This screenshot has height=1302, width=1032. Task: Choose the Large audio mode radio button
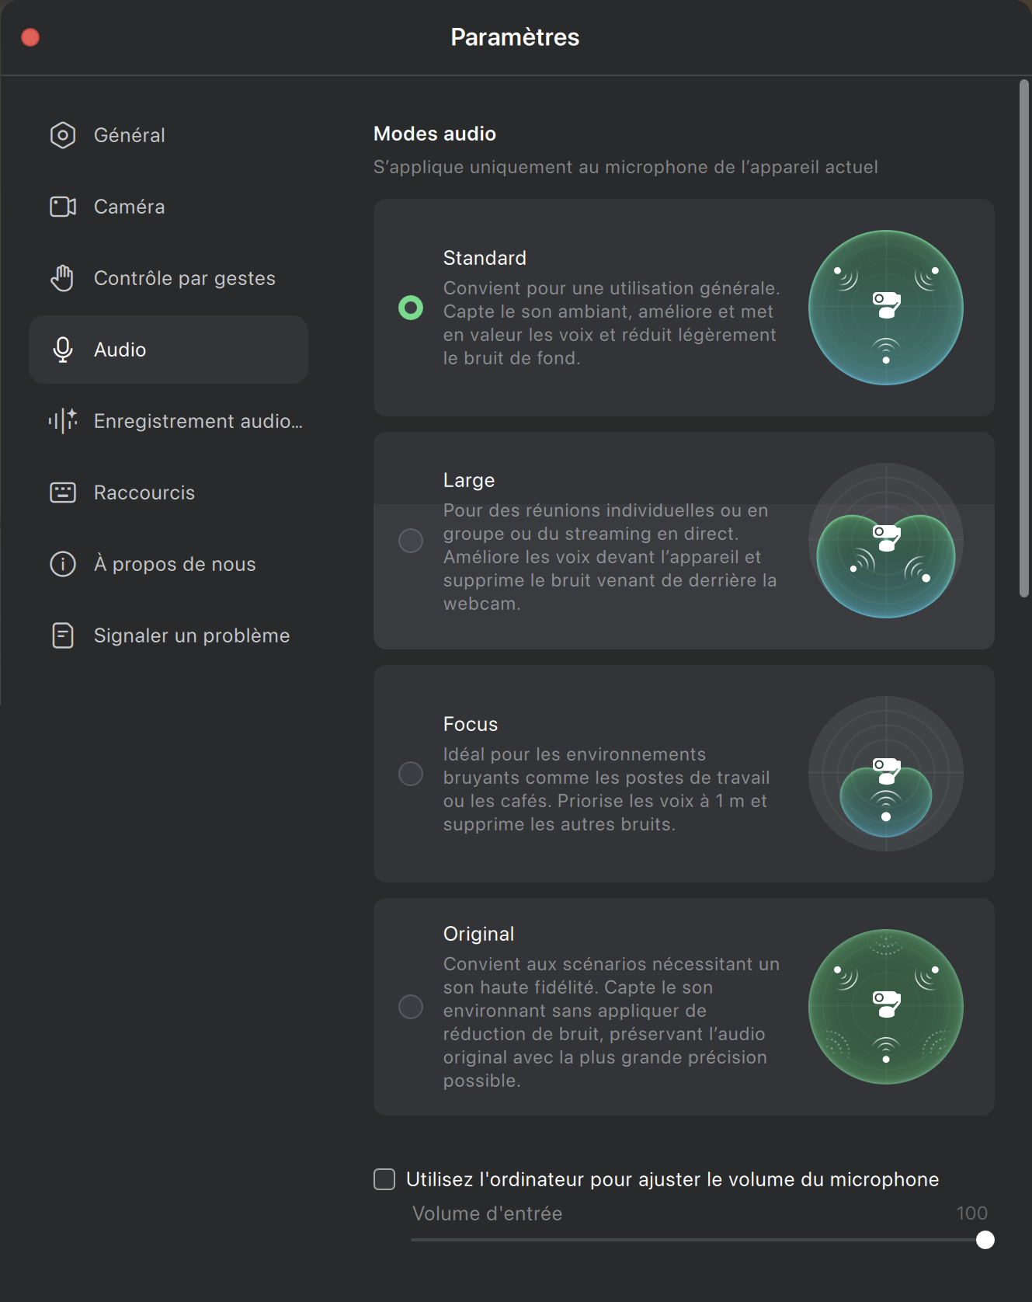click(x=411, y=541)
